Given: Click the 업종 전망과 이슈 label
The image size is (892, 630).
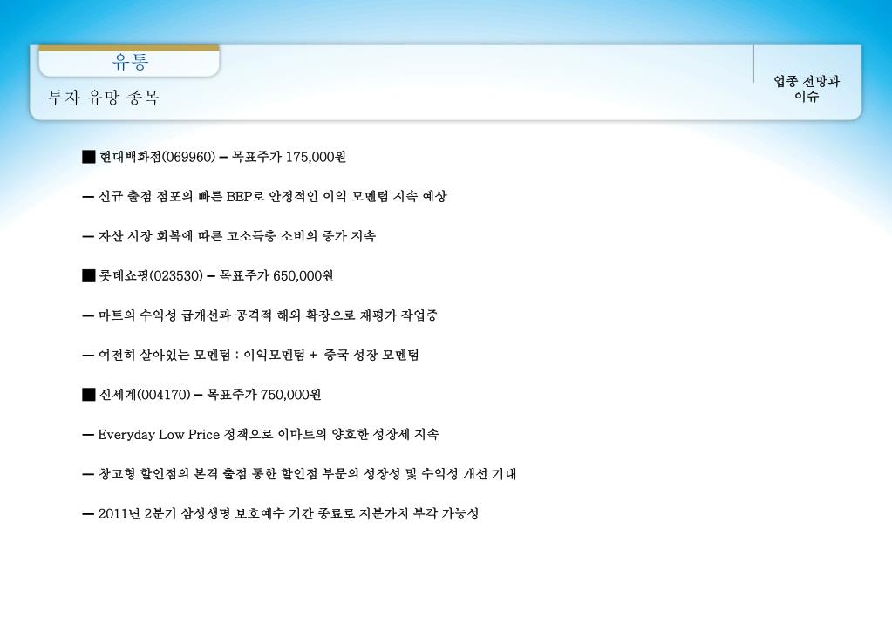Looking at the screenshot, I should (806, 89).
